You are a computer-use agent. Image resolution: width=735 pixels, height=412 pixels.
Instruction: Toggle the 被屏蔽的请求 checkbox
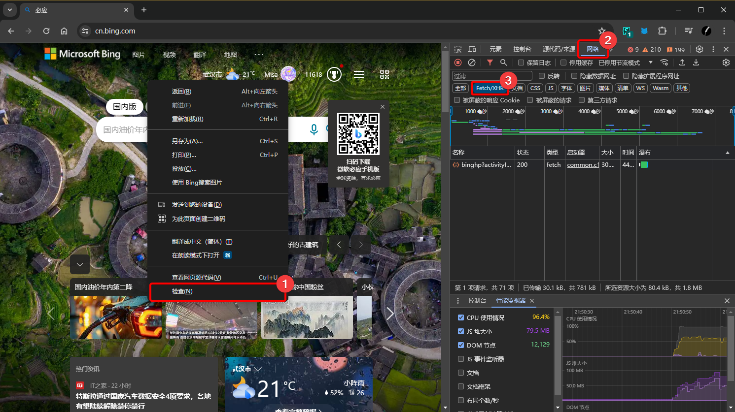pos(530,100)
